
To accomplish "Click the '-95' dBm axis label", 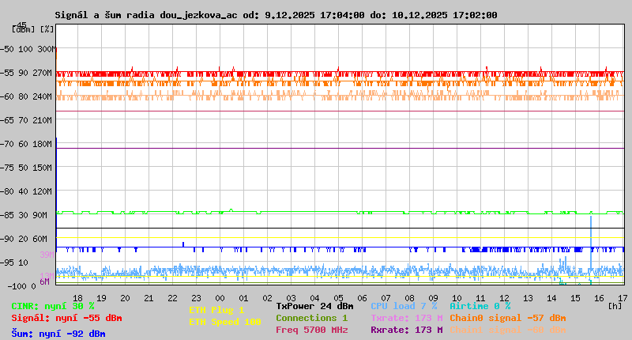I will tap(7, 263).
